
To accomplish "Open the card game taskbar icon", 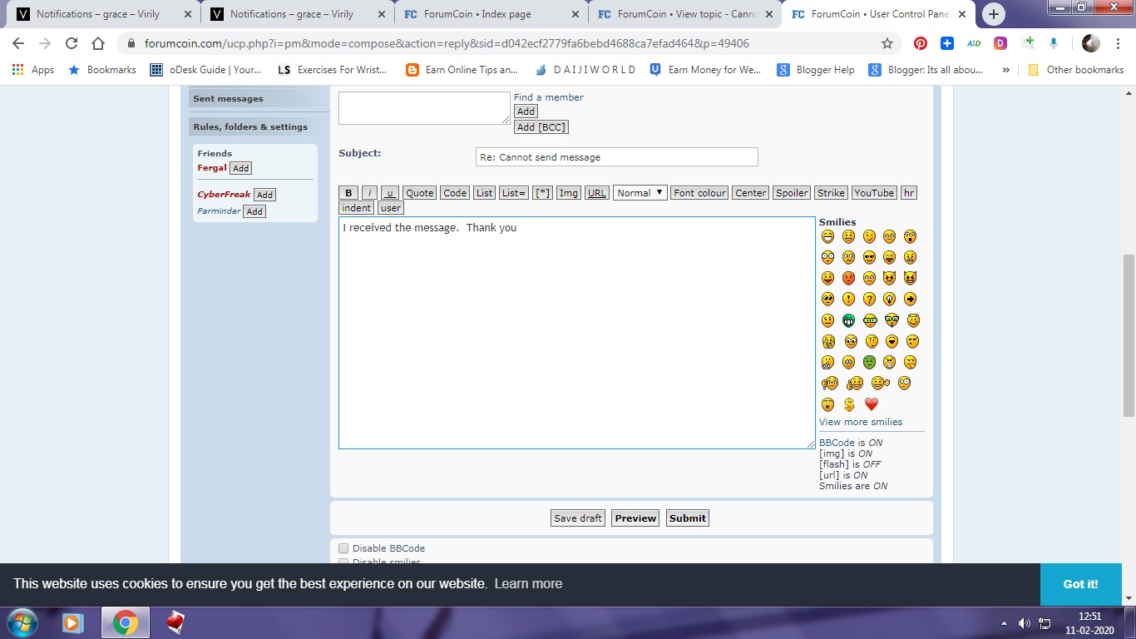I will click(x=175, y=622).
